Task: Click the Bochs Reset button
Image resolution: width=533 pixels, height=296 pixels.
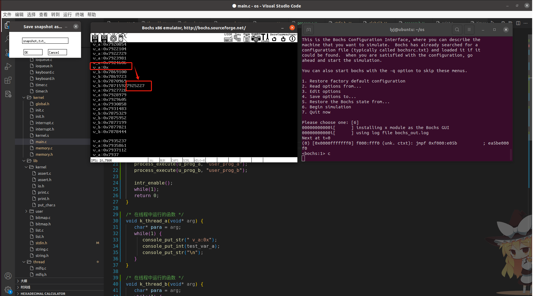Action: pyautogui.click(x=274, y=38)
